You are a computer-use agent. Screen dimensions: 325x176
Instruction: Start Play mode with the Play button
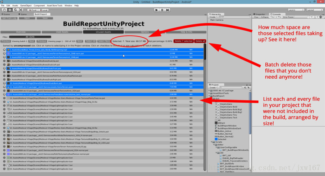tap(156, 10)
